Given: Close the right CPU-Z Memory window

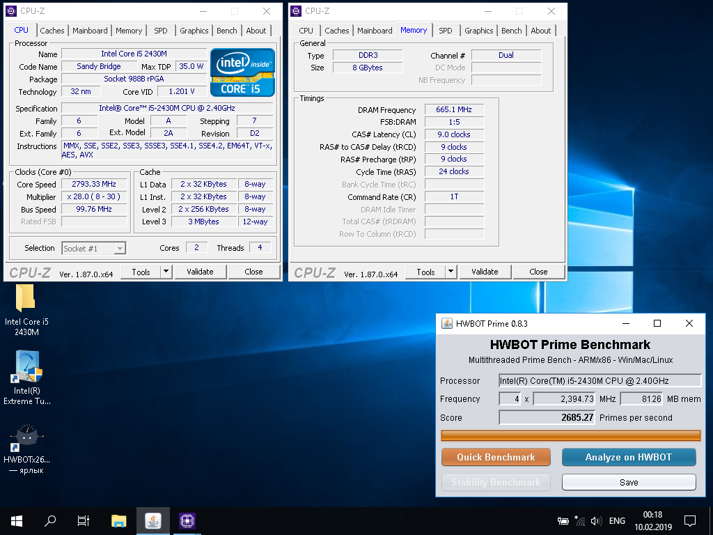Looking at the screenshot, I should point(551,11).
